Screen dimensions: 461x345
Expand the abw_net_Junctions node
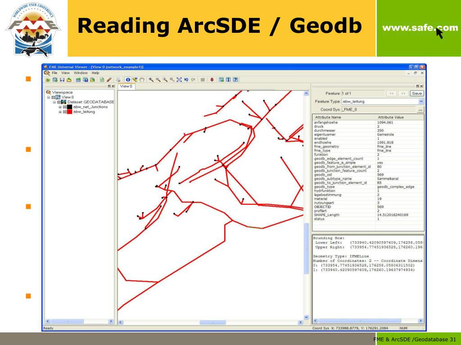point(60,107)
